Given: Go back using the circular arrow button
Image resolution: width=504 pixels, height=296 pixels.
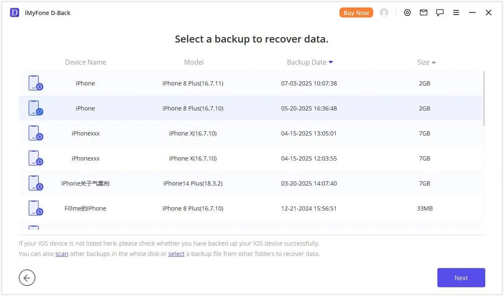Looking at the screenshot, I should [27, 278].
